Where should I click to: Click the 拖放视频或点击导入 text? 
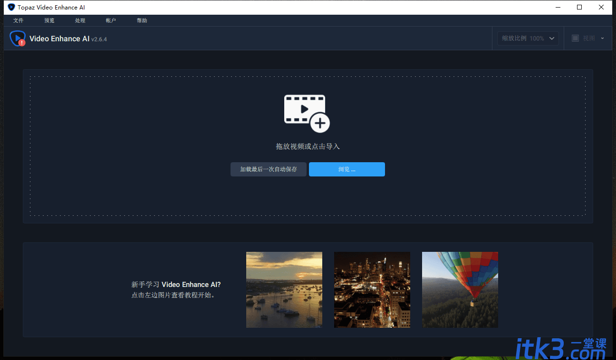(x=308, y=147)
